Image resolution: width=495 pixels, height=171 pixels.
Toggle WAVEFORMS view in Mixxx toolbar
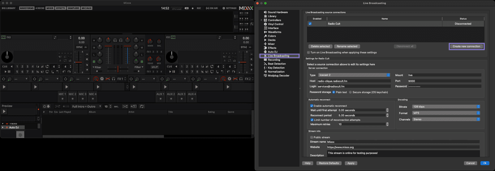[27, 8]
